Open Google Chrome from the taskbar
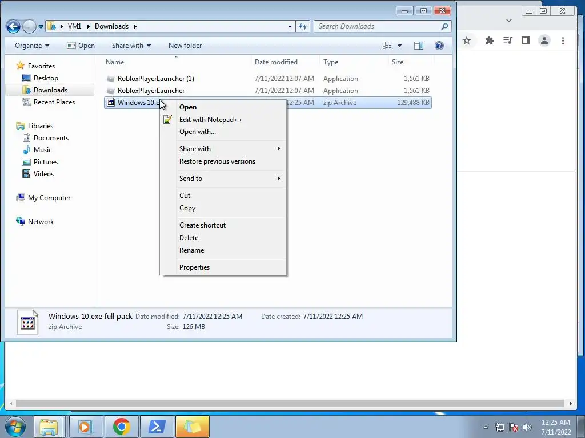Screen dimensions: 585x438 click(x=121, y=427)
